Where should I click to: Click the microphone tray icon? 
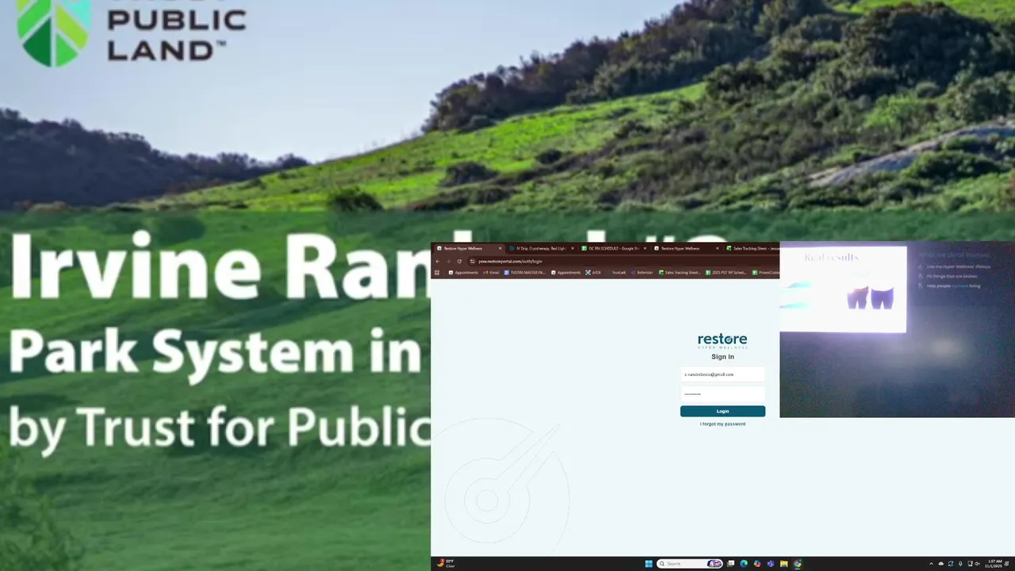pyautogui.click(x=960, y=564)
